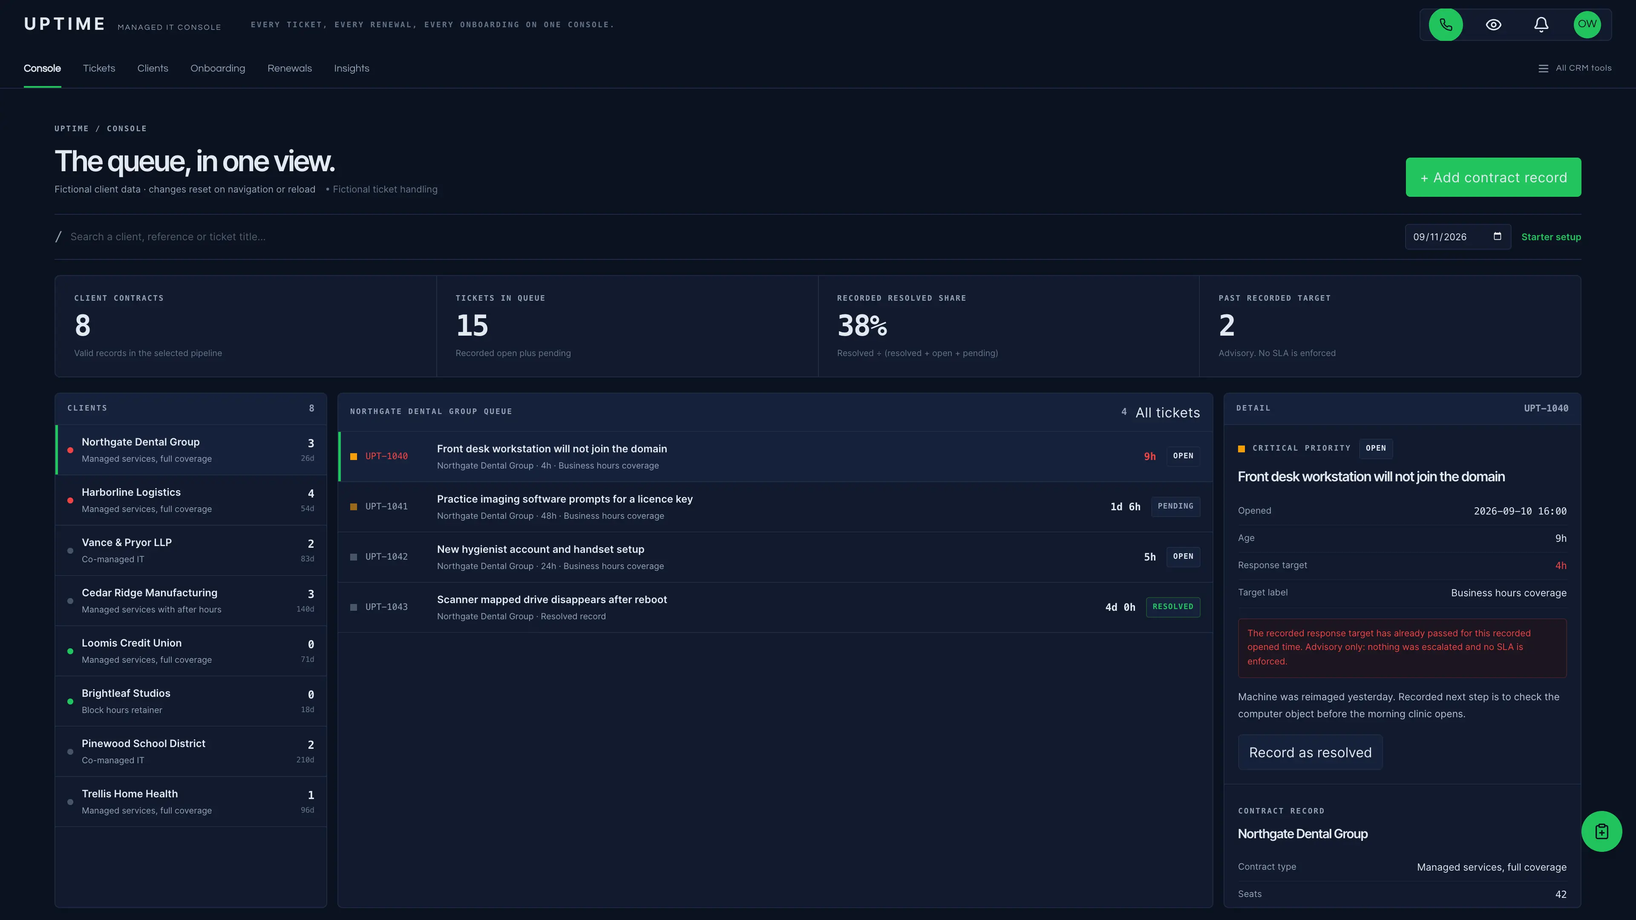Viewport: 1636px width, 920px height.
Task: Open calendar picker icon in date field
Action: (1497, 236)
